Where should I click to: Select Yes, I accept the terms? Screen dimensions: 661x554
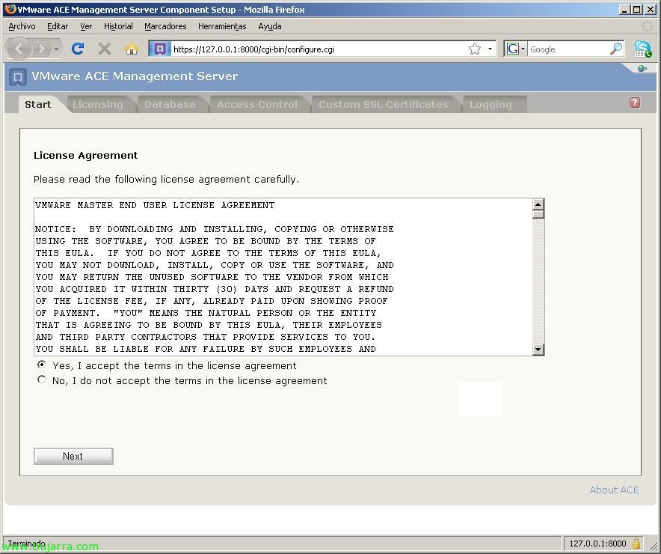(x=41, y=364)
